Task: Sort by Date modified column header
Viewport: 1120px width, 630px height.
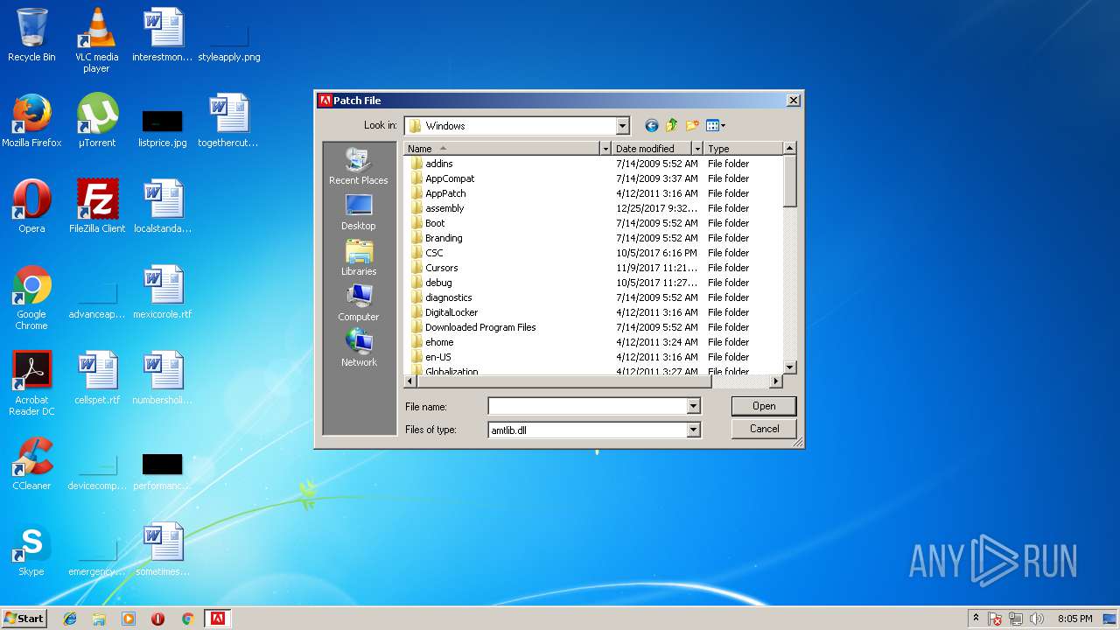Action: [x=652, y=149]
